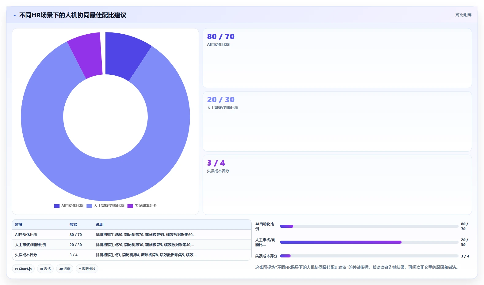Click the AI自动化比例 progress bar
Image resolution: width=484 pixels, height=285 pixels.
point(369,226)
